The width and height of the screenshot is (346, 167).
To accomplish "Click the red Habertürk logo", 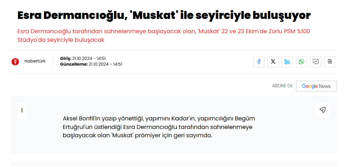I will tap(15, 62).
